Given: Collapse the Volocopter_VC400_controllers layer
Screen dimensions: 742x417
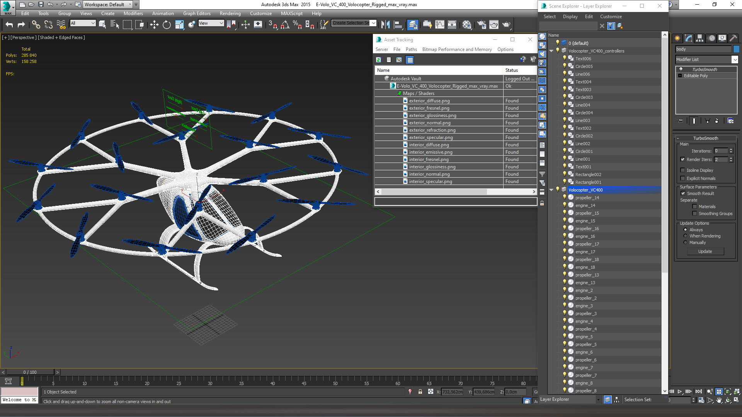Looking at the screenshot, I should pos(551,51).
